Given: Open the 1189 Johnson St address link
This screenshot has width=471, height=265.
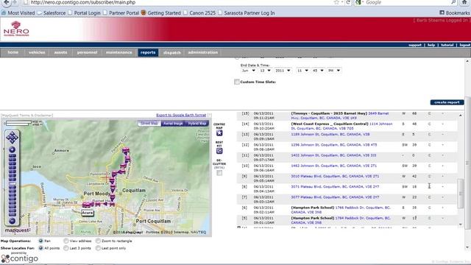Looking at the screenshot, I should click(x=330, y=134).
